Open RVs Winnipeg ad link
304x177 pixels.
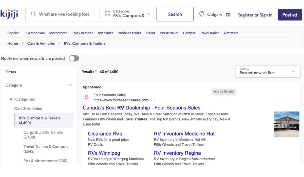(x=104, y=153)
